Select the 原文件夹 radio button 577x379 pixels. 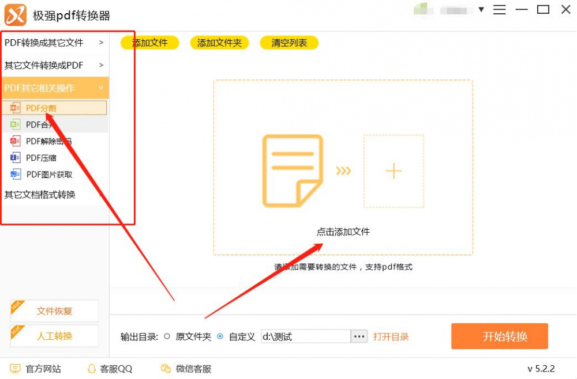point(167,336)
